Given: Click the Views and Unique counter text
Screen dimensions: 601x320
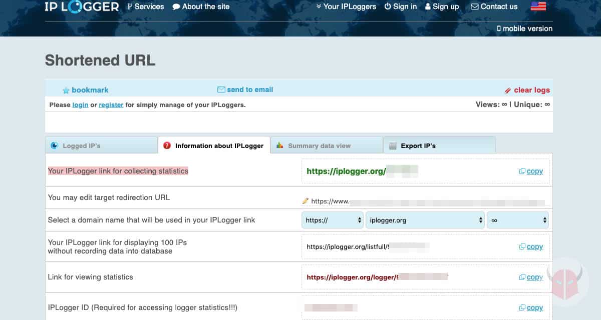Looking at the screenshot, I should point(513,104).
